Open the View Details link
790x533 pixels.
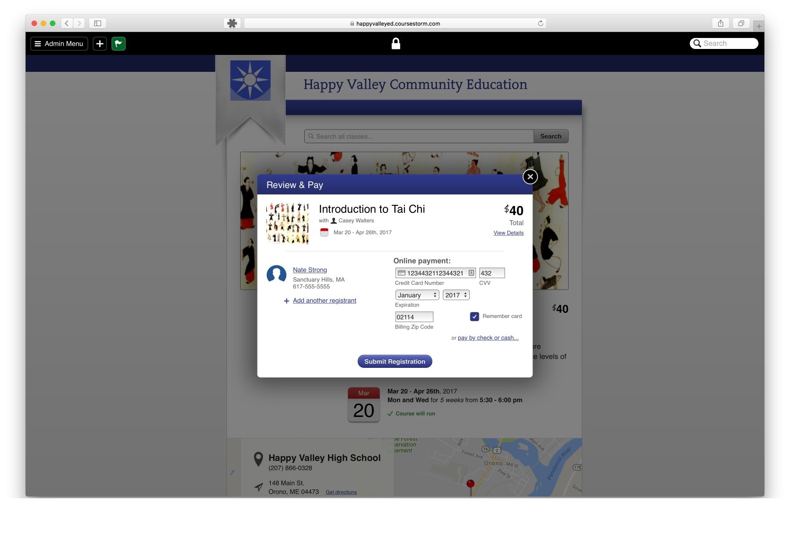tap(508, 233)
